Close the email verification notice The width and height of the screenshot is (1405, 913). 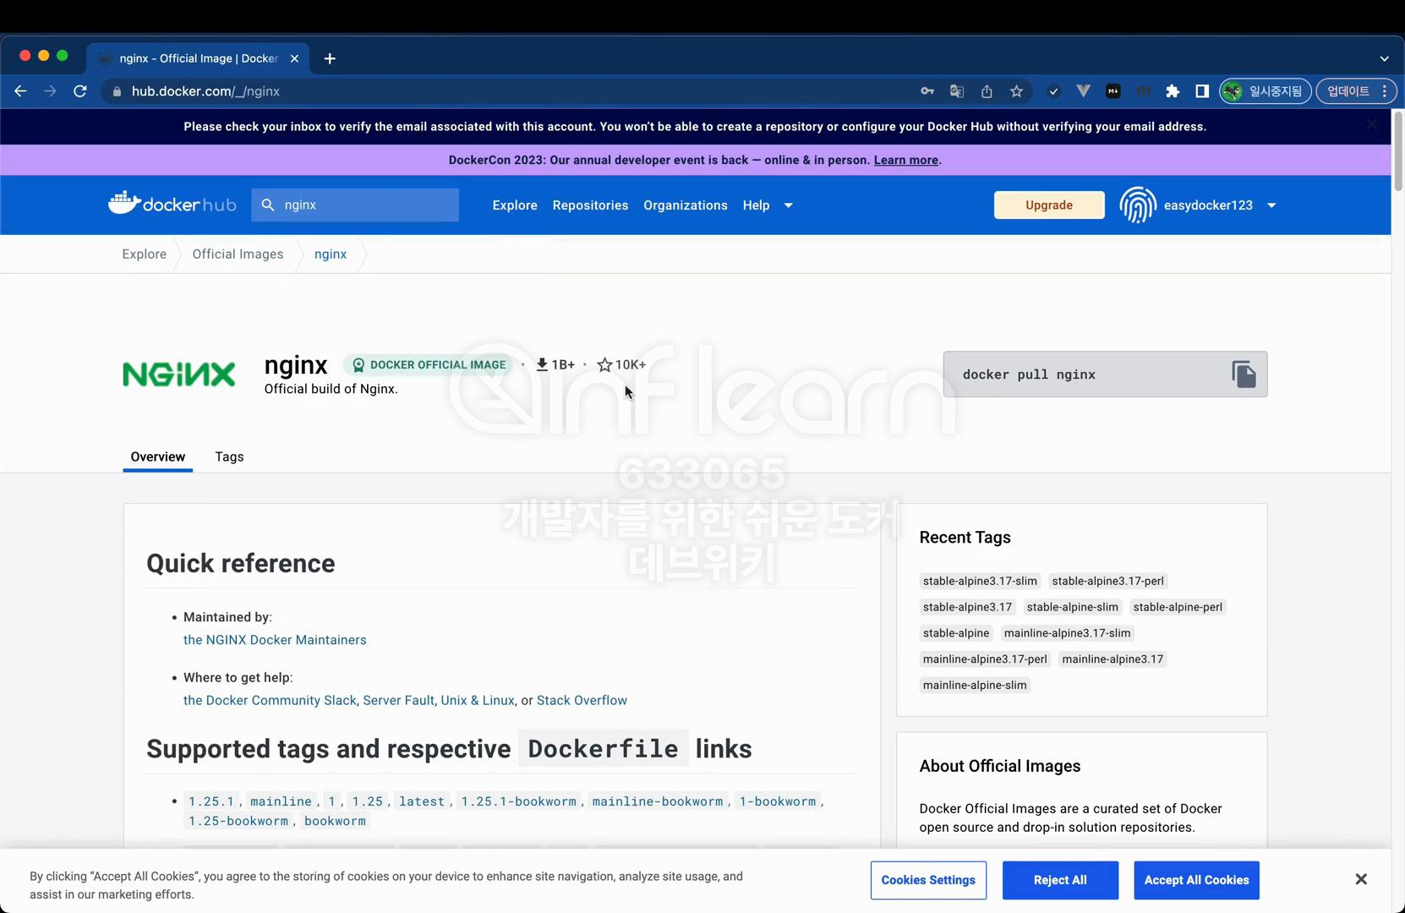point(1372,124)
